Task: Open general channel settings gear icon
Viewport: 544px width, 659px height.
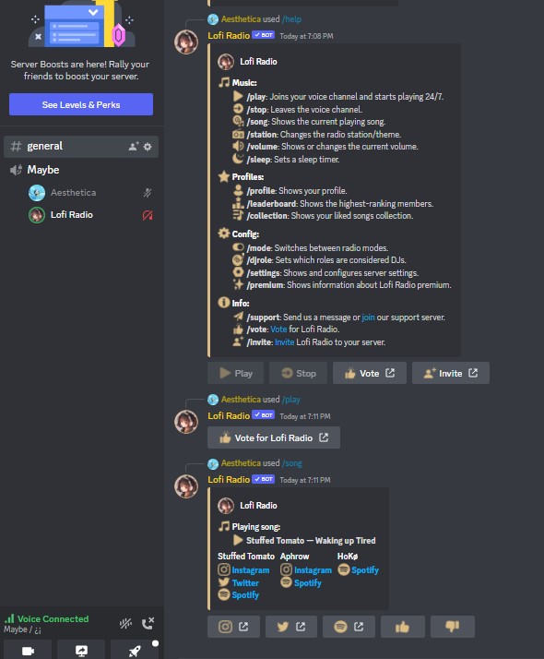Action: [x=148, y=147]
